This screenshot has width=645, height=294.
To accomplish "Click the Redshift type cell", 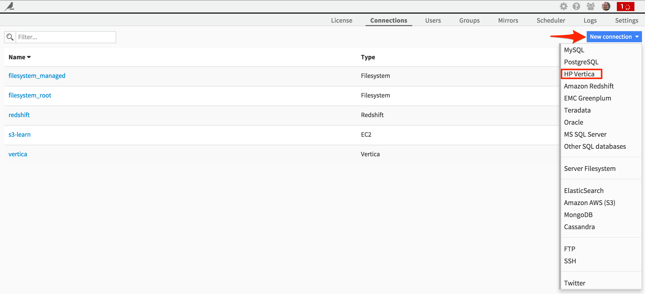I will 372,115.
